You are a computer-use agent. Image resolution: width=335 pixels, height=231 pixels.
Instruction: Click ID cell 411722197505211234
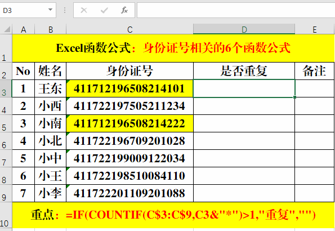pos(129,106)
